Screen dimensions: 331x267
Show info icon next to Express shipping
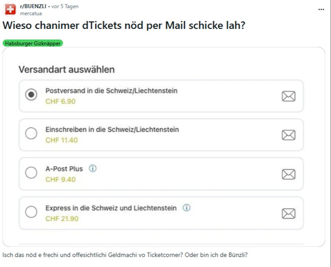pyautogui.click(x=186, y=208)
